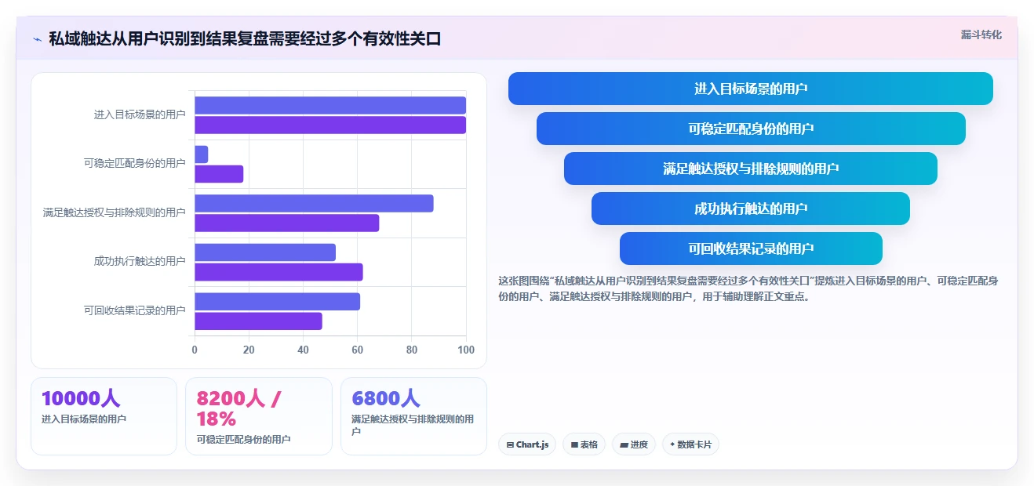Click the indigo bar for 进入目标场景的用户
1034x486 pixels.
330,106
